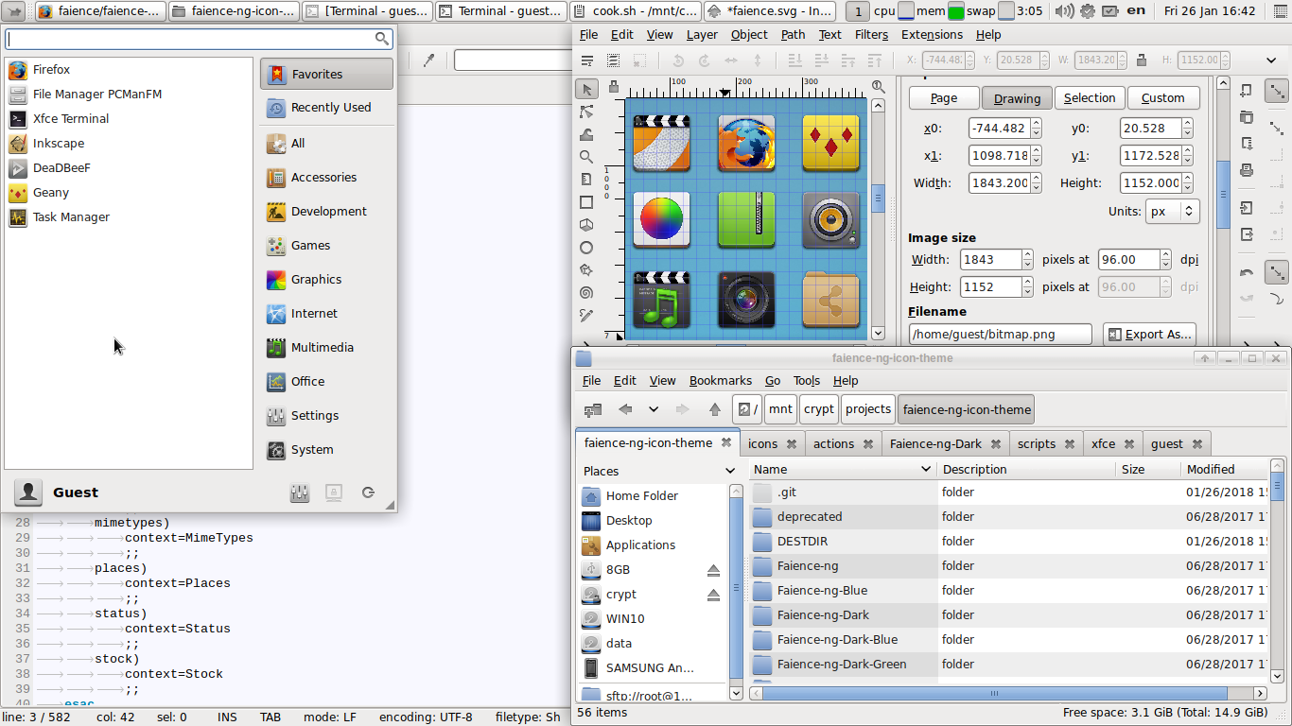Click the file list horizontal scrollbar

pyautogui.click(x=995, y=694)
